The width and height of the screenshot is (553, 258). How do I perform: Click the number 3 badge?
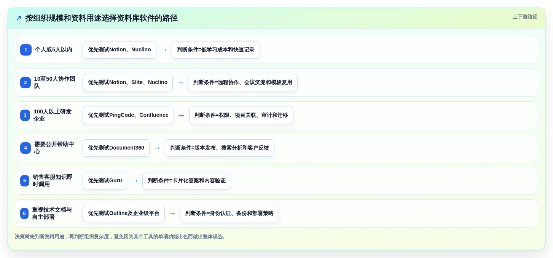point(25,115)
